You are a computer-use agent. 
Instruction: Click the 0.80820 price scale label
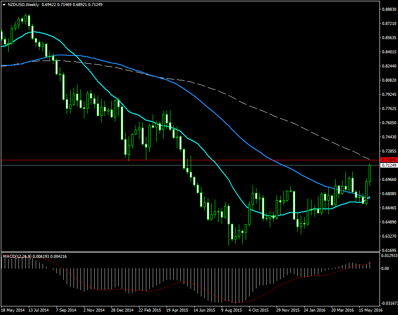(x=389, y=80)
